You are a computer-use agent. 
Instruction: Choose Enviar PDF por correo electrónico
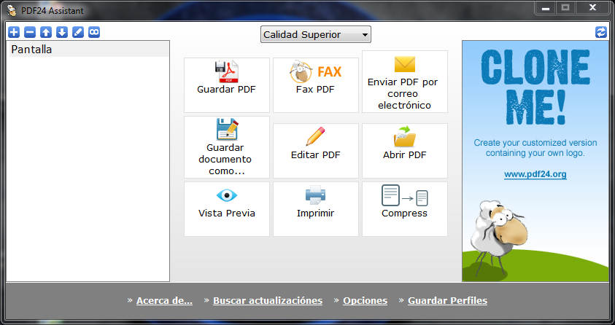tap(405, 82)
